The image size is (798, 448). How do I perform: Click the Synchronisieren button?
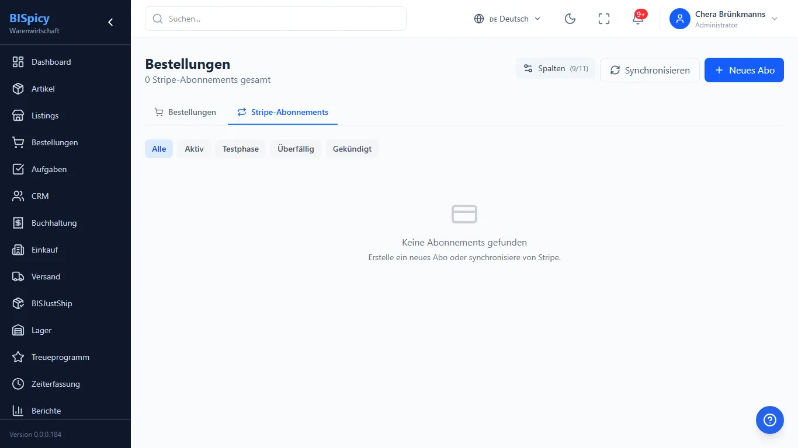coord(650,70)
